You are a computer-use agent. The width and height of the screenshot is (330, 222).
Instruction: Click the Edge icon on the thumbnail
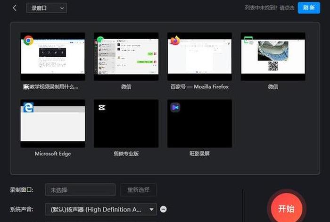click(28, 107)
